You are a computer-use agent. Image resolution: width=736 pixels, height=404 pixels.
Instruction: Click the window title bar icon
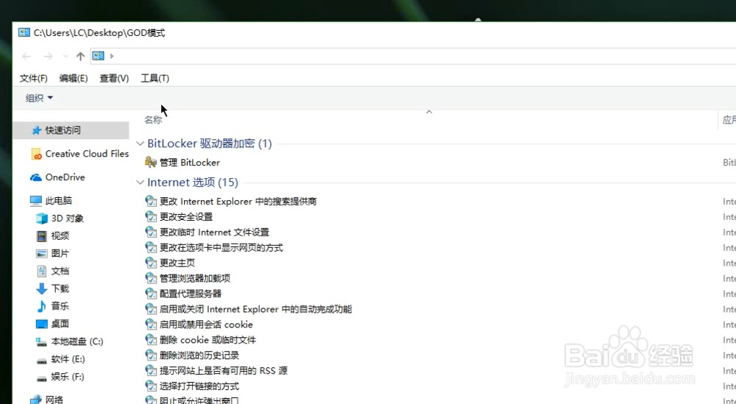coord(24,33)
